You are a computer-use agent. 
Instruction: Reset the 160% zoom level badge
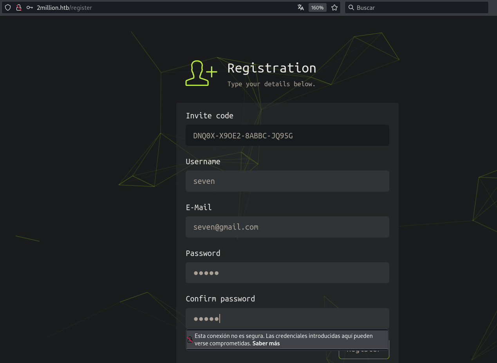(317, 7)
